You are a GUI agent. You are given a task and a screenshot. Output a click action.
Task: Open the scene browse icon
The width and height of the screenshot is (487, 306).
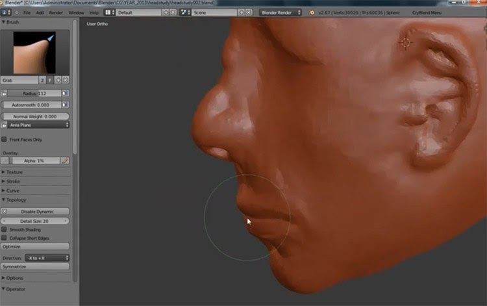[x=186, y=12]
